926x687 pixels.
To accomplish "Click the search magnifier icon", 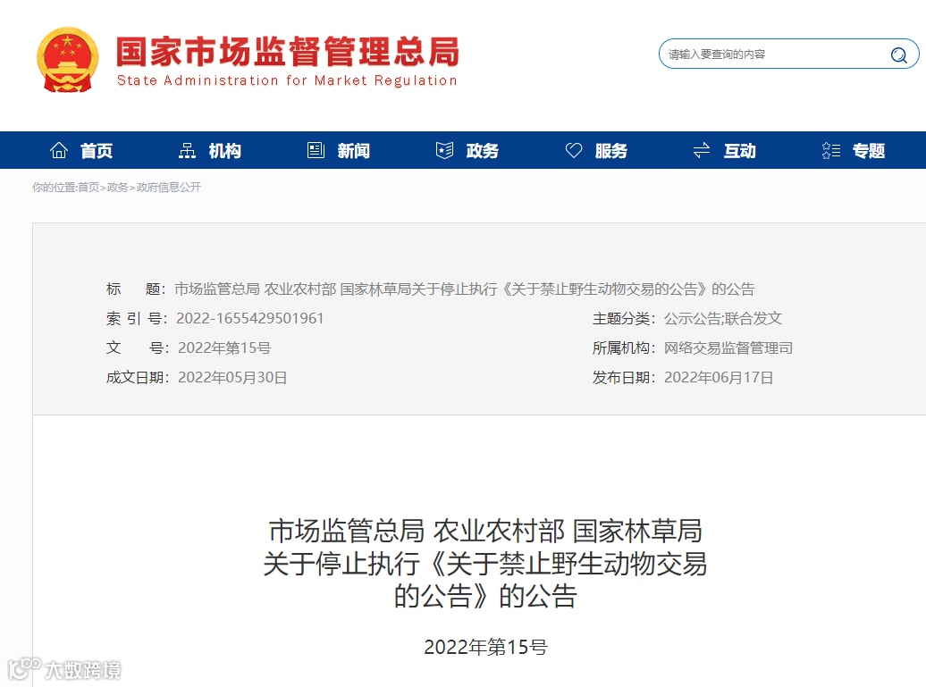I will pyautogui.click(x=899, y=54).
